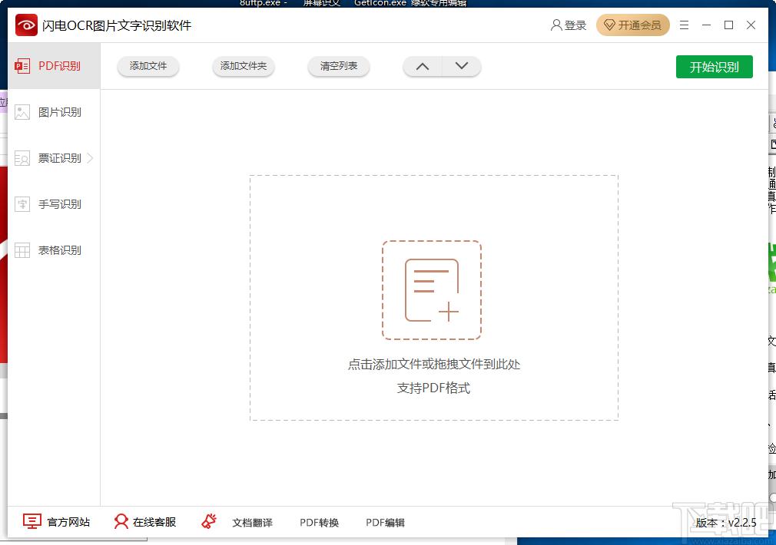Open the 登录 login user icon
This screenshot has height=545, width=776.
click(x=555, y=25)
